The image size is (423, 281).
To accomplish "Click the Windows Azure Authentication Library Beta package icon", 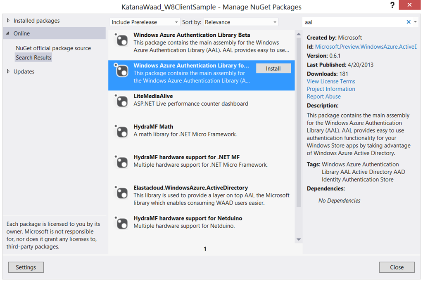I will coord(121,40).
